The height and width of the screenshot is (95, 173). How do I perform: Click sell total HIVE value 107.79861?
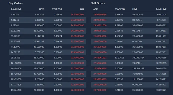tap(161, 31)
